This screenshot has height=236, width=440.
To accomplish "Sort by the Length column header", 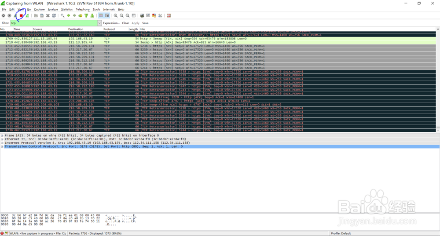I will point(133,29).
